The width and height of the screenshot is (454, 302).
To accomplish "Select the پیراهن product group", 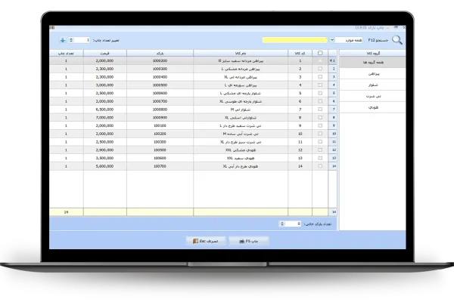I will click(x=372, y=74).
